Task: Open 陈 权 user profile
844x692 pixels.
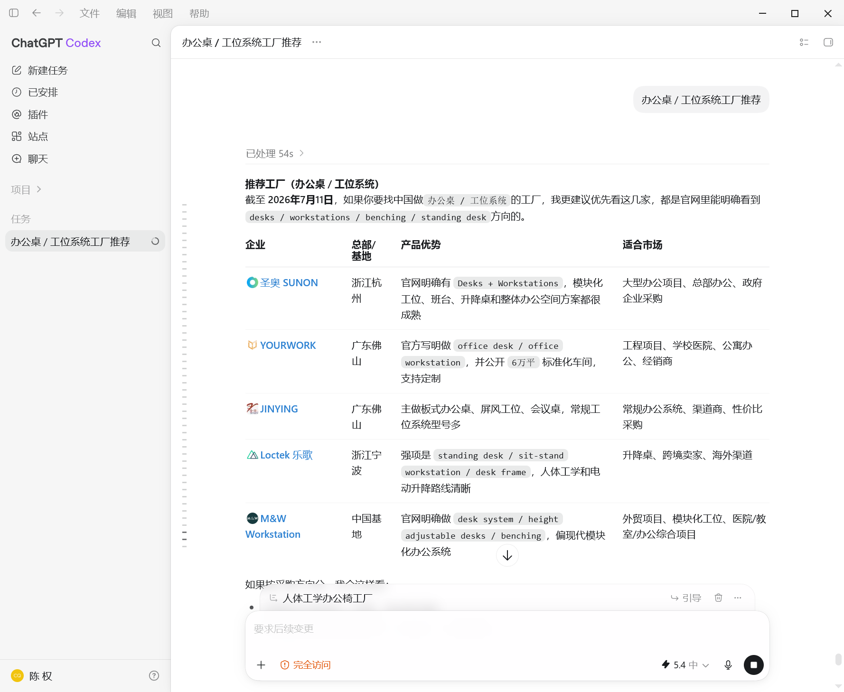Action: pos(32,676)
